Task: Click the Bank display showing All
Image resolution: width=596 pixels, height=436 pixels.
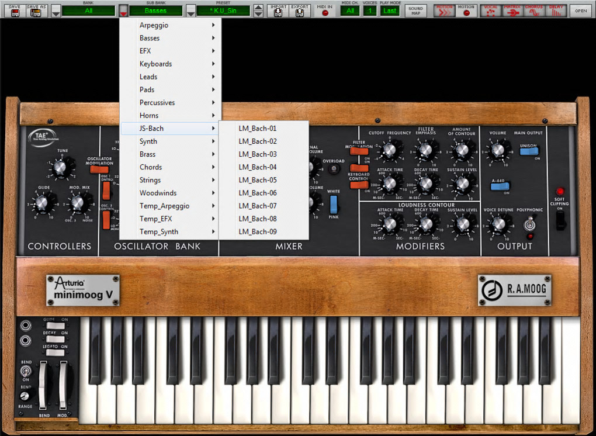Action: click(x=89, y=11)
